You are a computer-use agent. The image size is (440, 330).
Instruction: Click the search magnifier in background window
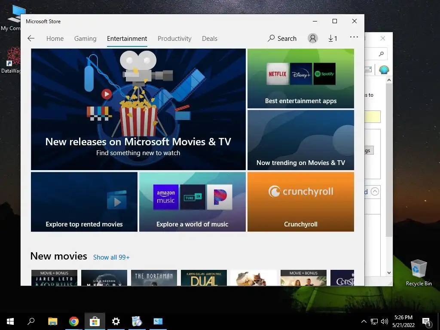click(381, 54)
